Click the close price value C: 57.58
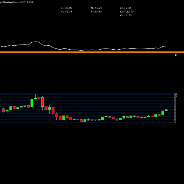 coord(67,12)
